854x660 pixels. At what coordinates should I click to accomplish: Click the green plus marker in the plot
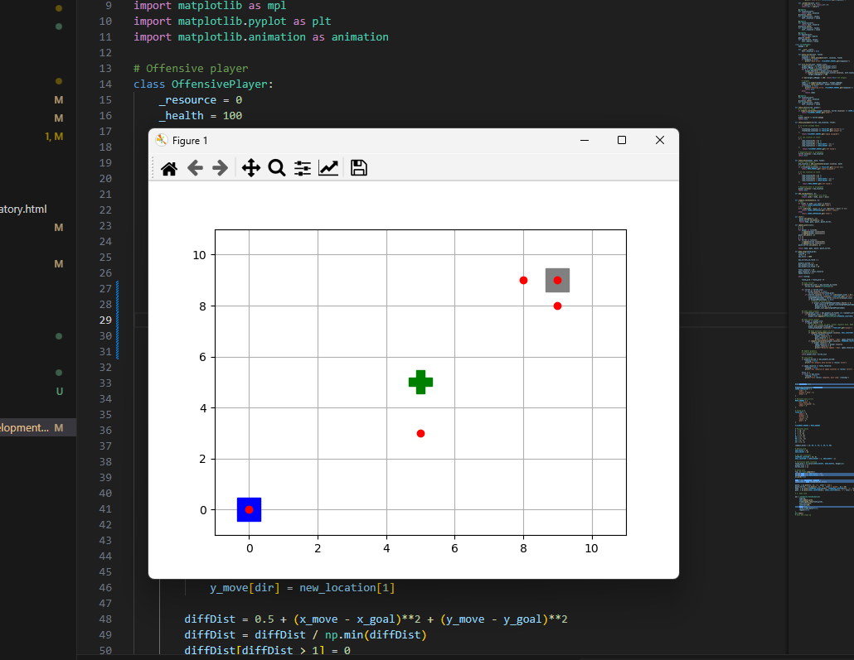420,382
